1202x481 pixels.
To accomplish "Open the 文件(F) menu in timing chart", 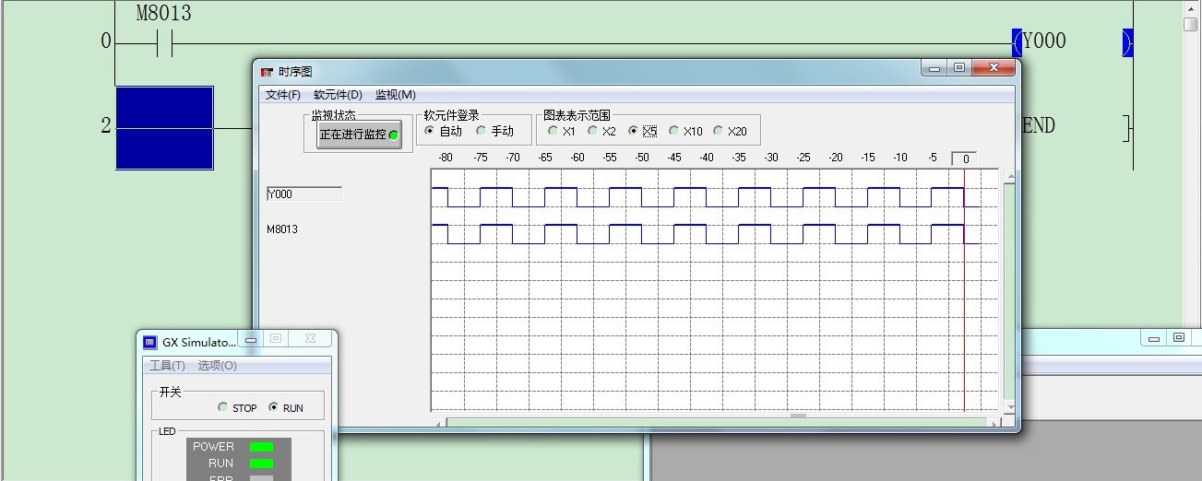I will coord(282,95).
